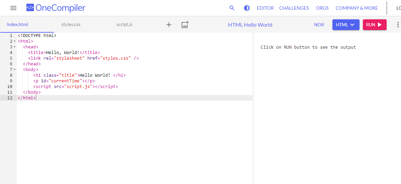The image size is (401, 184).
Task: Click the HTML Hello World title
Action: coord(250,25)
